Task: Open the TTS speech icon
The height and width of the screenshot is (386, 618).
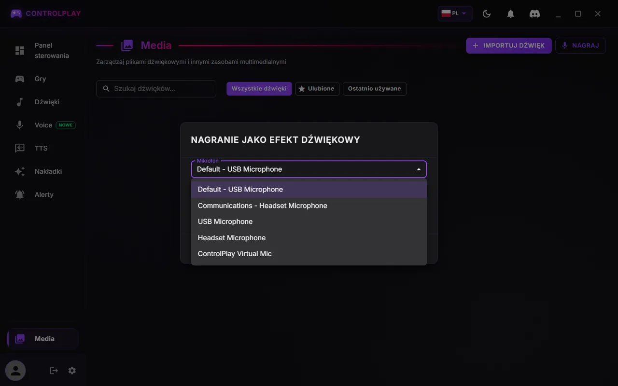Action: coord(20,148)
